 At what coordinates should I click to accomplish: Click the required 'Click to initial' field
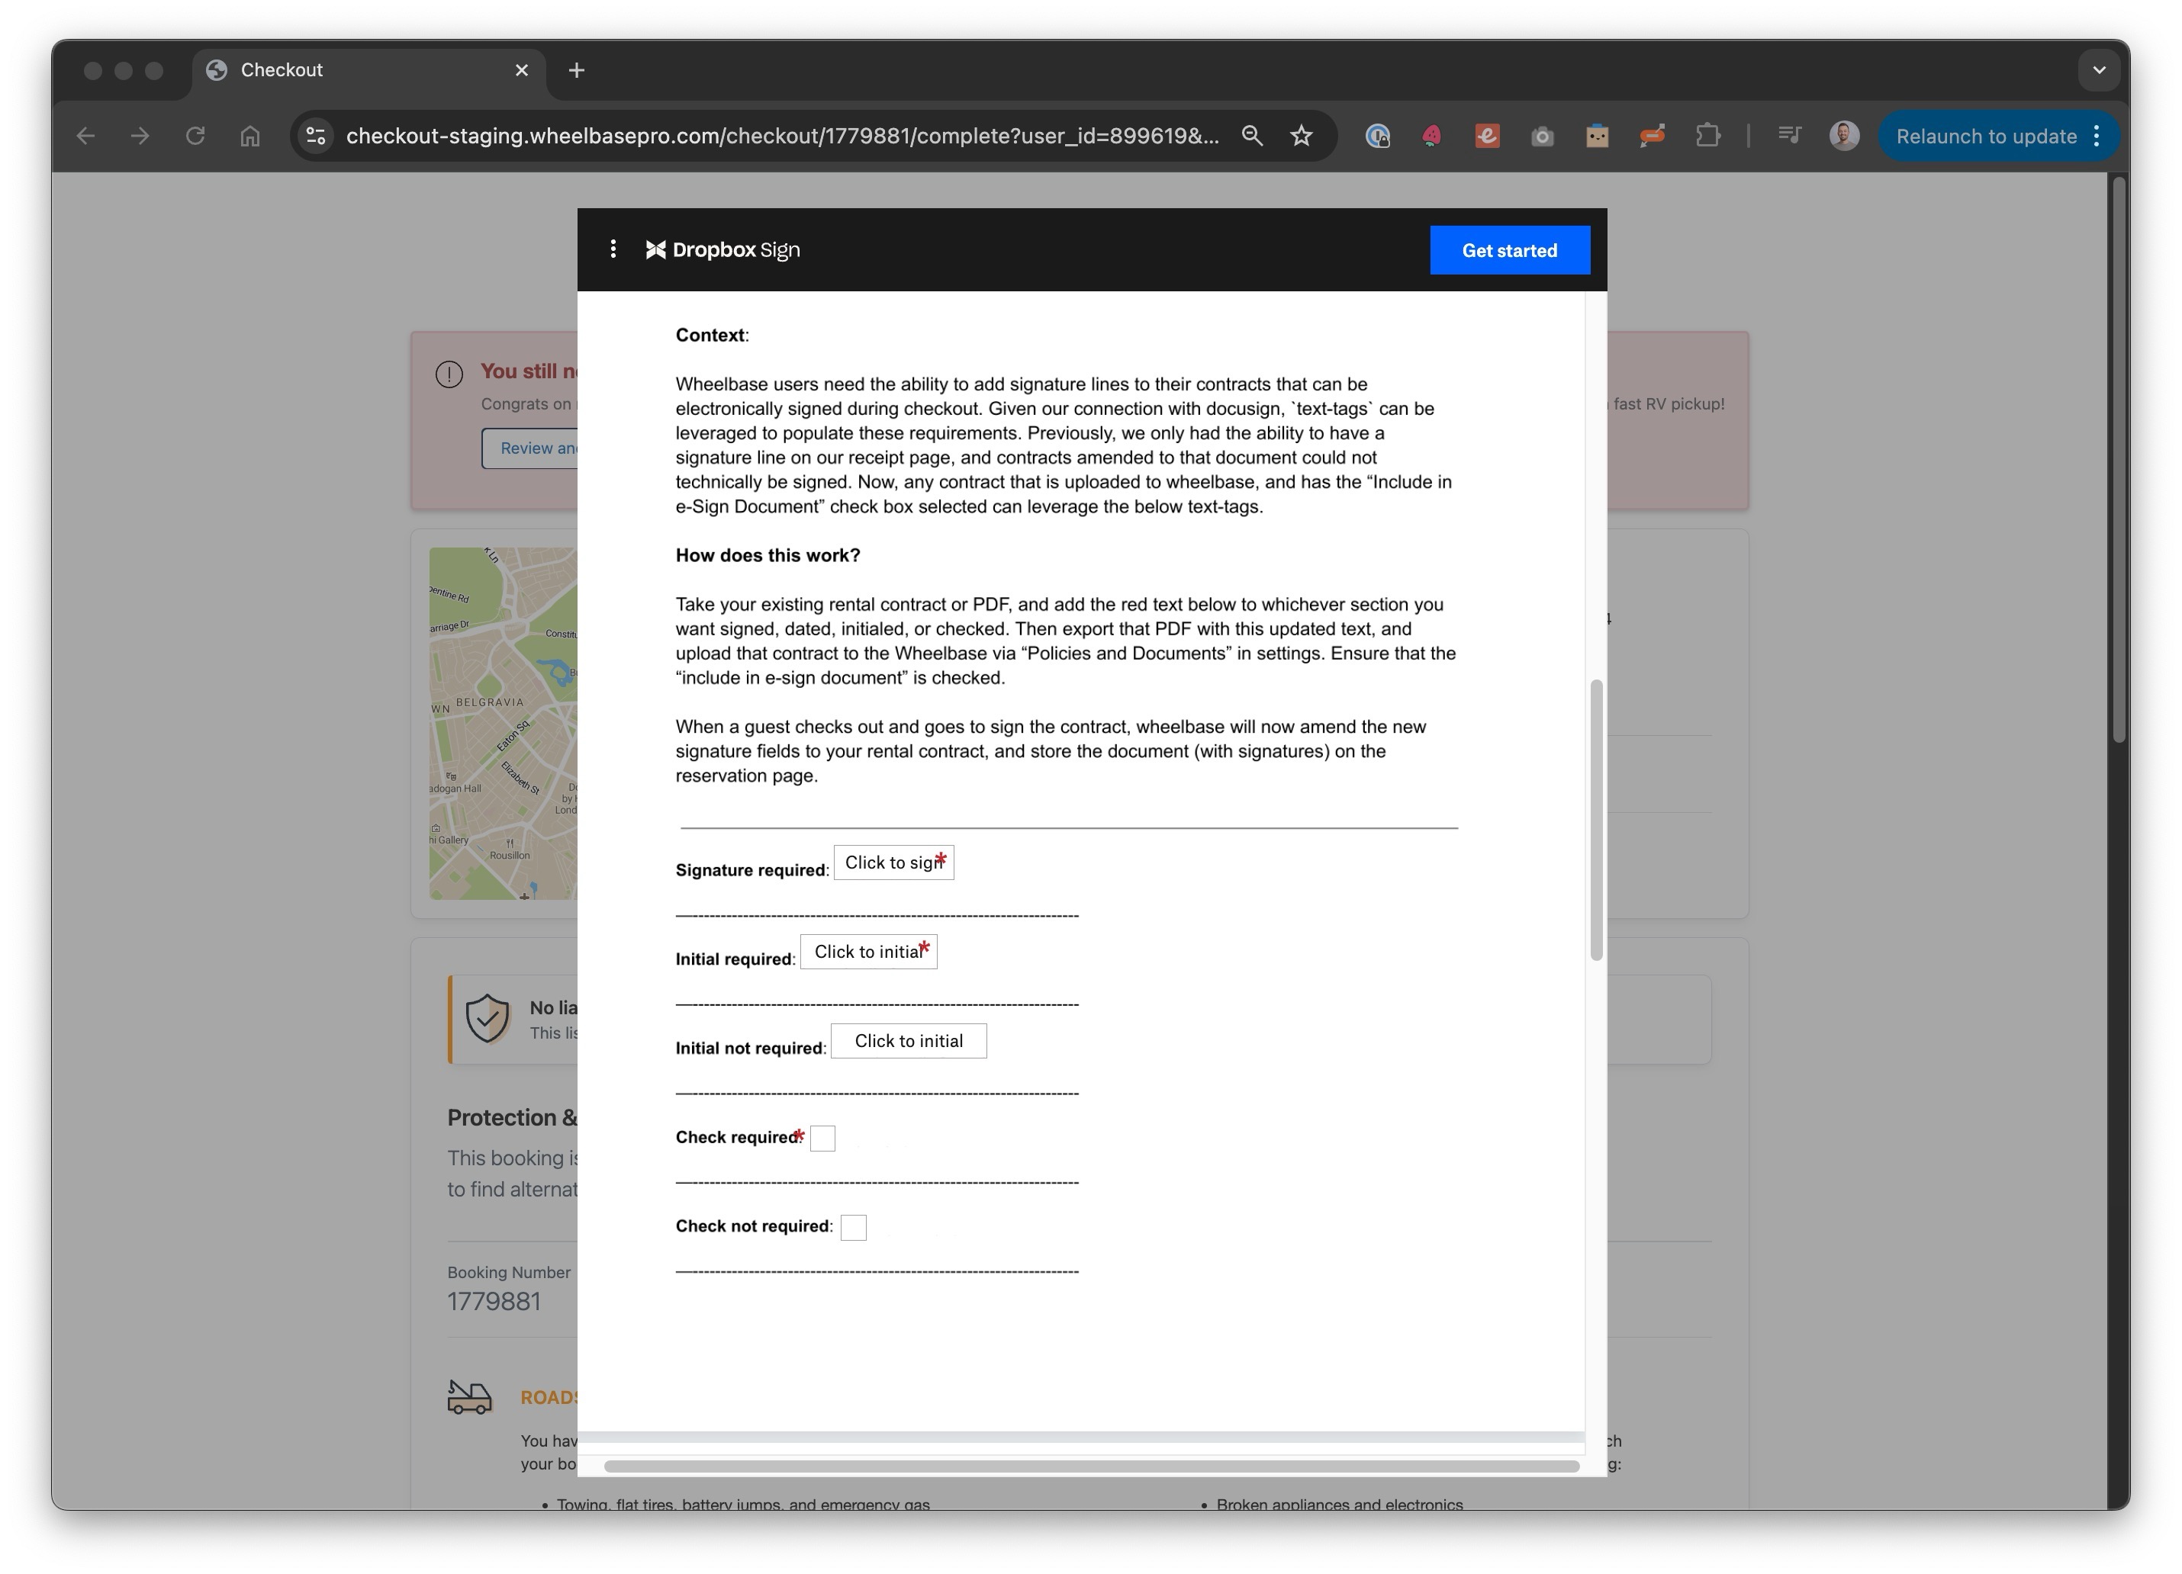click(x=867, y=952)
